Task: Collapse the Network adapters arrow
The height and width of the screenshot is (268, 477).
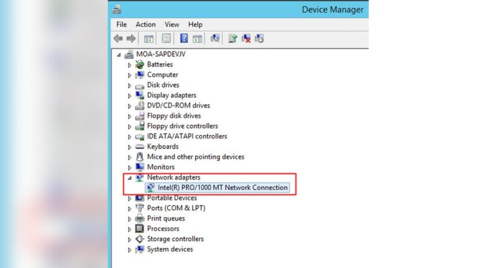Action: coord(130,178)
